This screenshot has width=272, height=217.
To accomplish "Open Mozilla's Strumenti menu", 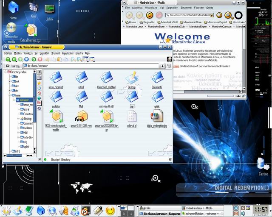I will click(186, 8).
